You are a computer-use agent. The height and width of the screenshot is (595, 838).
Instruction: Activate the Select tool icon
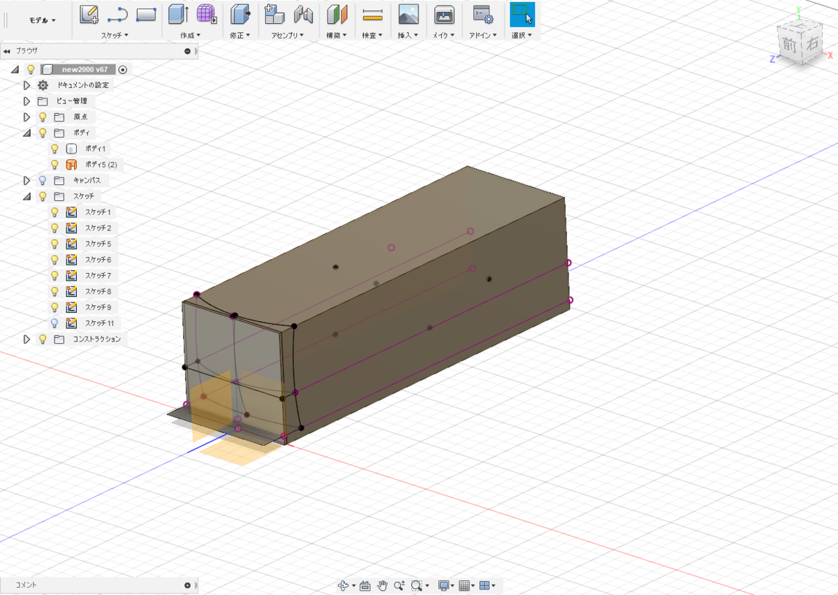tap(522, 14)
